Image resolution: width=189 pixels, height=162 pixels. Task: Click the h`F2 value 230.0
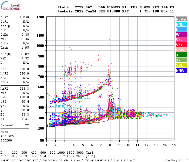pos(24,73)
